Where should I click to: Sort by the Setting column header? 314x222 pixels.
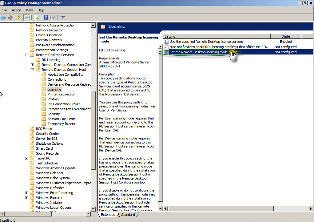[217, 36]
